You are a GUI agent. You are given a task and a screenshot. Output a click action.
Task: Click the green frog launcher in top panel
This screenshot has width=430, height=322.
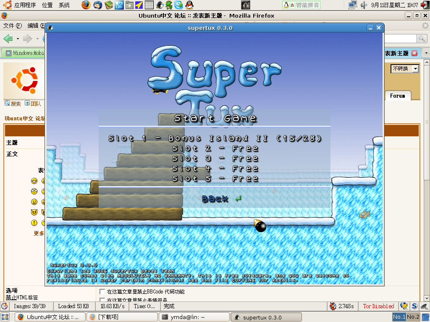tap(169, 5)
